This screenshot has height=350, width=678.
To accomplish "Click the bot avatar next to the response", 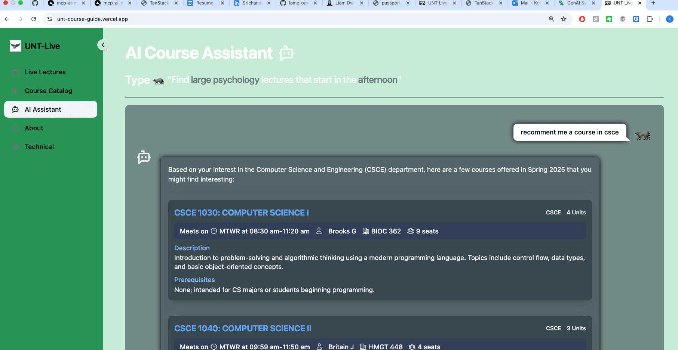I will coord(144,157).
